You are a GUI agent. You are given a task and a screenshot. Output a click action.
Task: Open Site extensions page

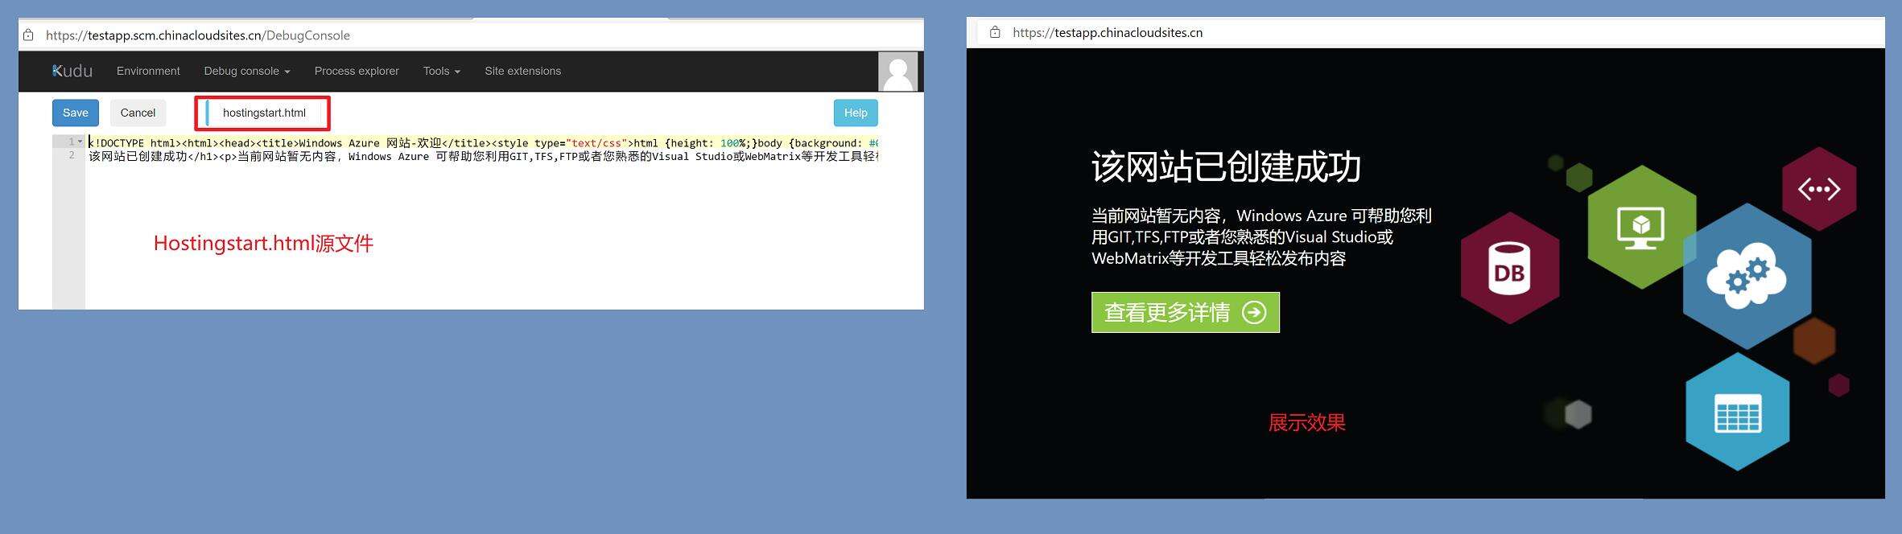coord(522,71)
